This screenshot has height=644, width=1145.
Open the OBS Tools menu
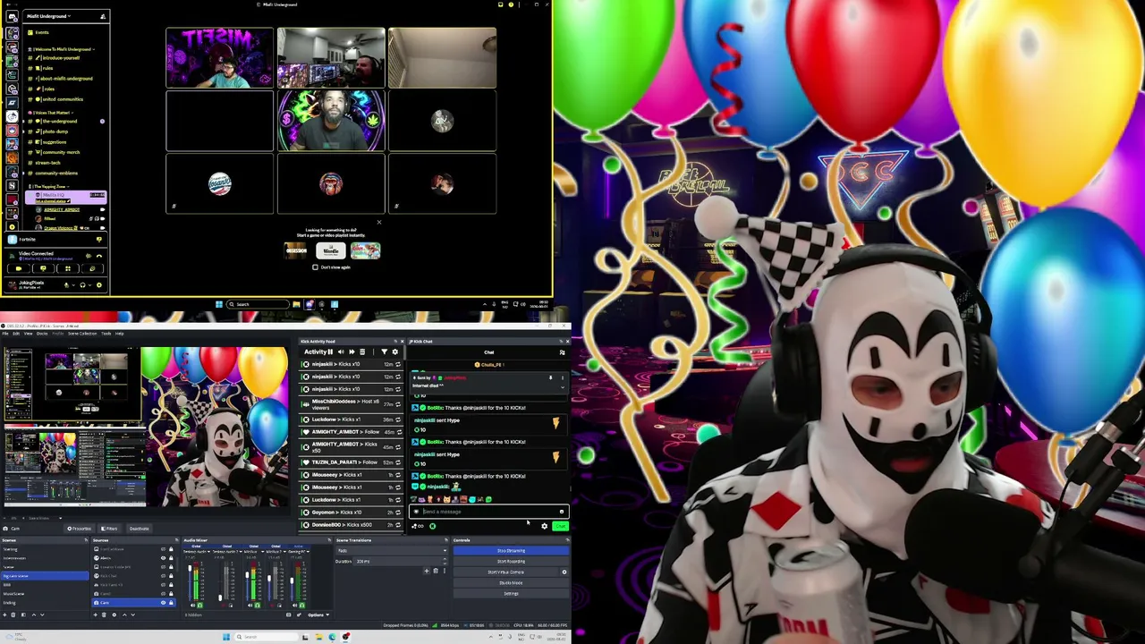(106, 334)
